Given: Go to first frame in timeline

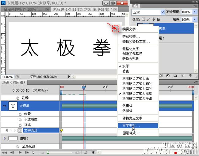Looking at the screenshot, I should tap(4, 152).
